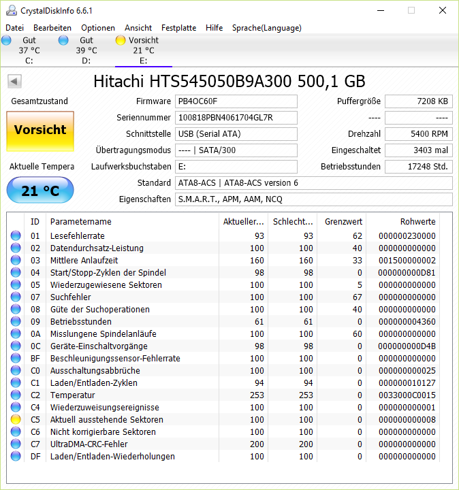Viewport: 459px width, 490px height.
Task: Select raw value 000000230000 of Lesefehlerrate
Action: point(407,235)
